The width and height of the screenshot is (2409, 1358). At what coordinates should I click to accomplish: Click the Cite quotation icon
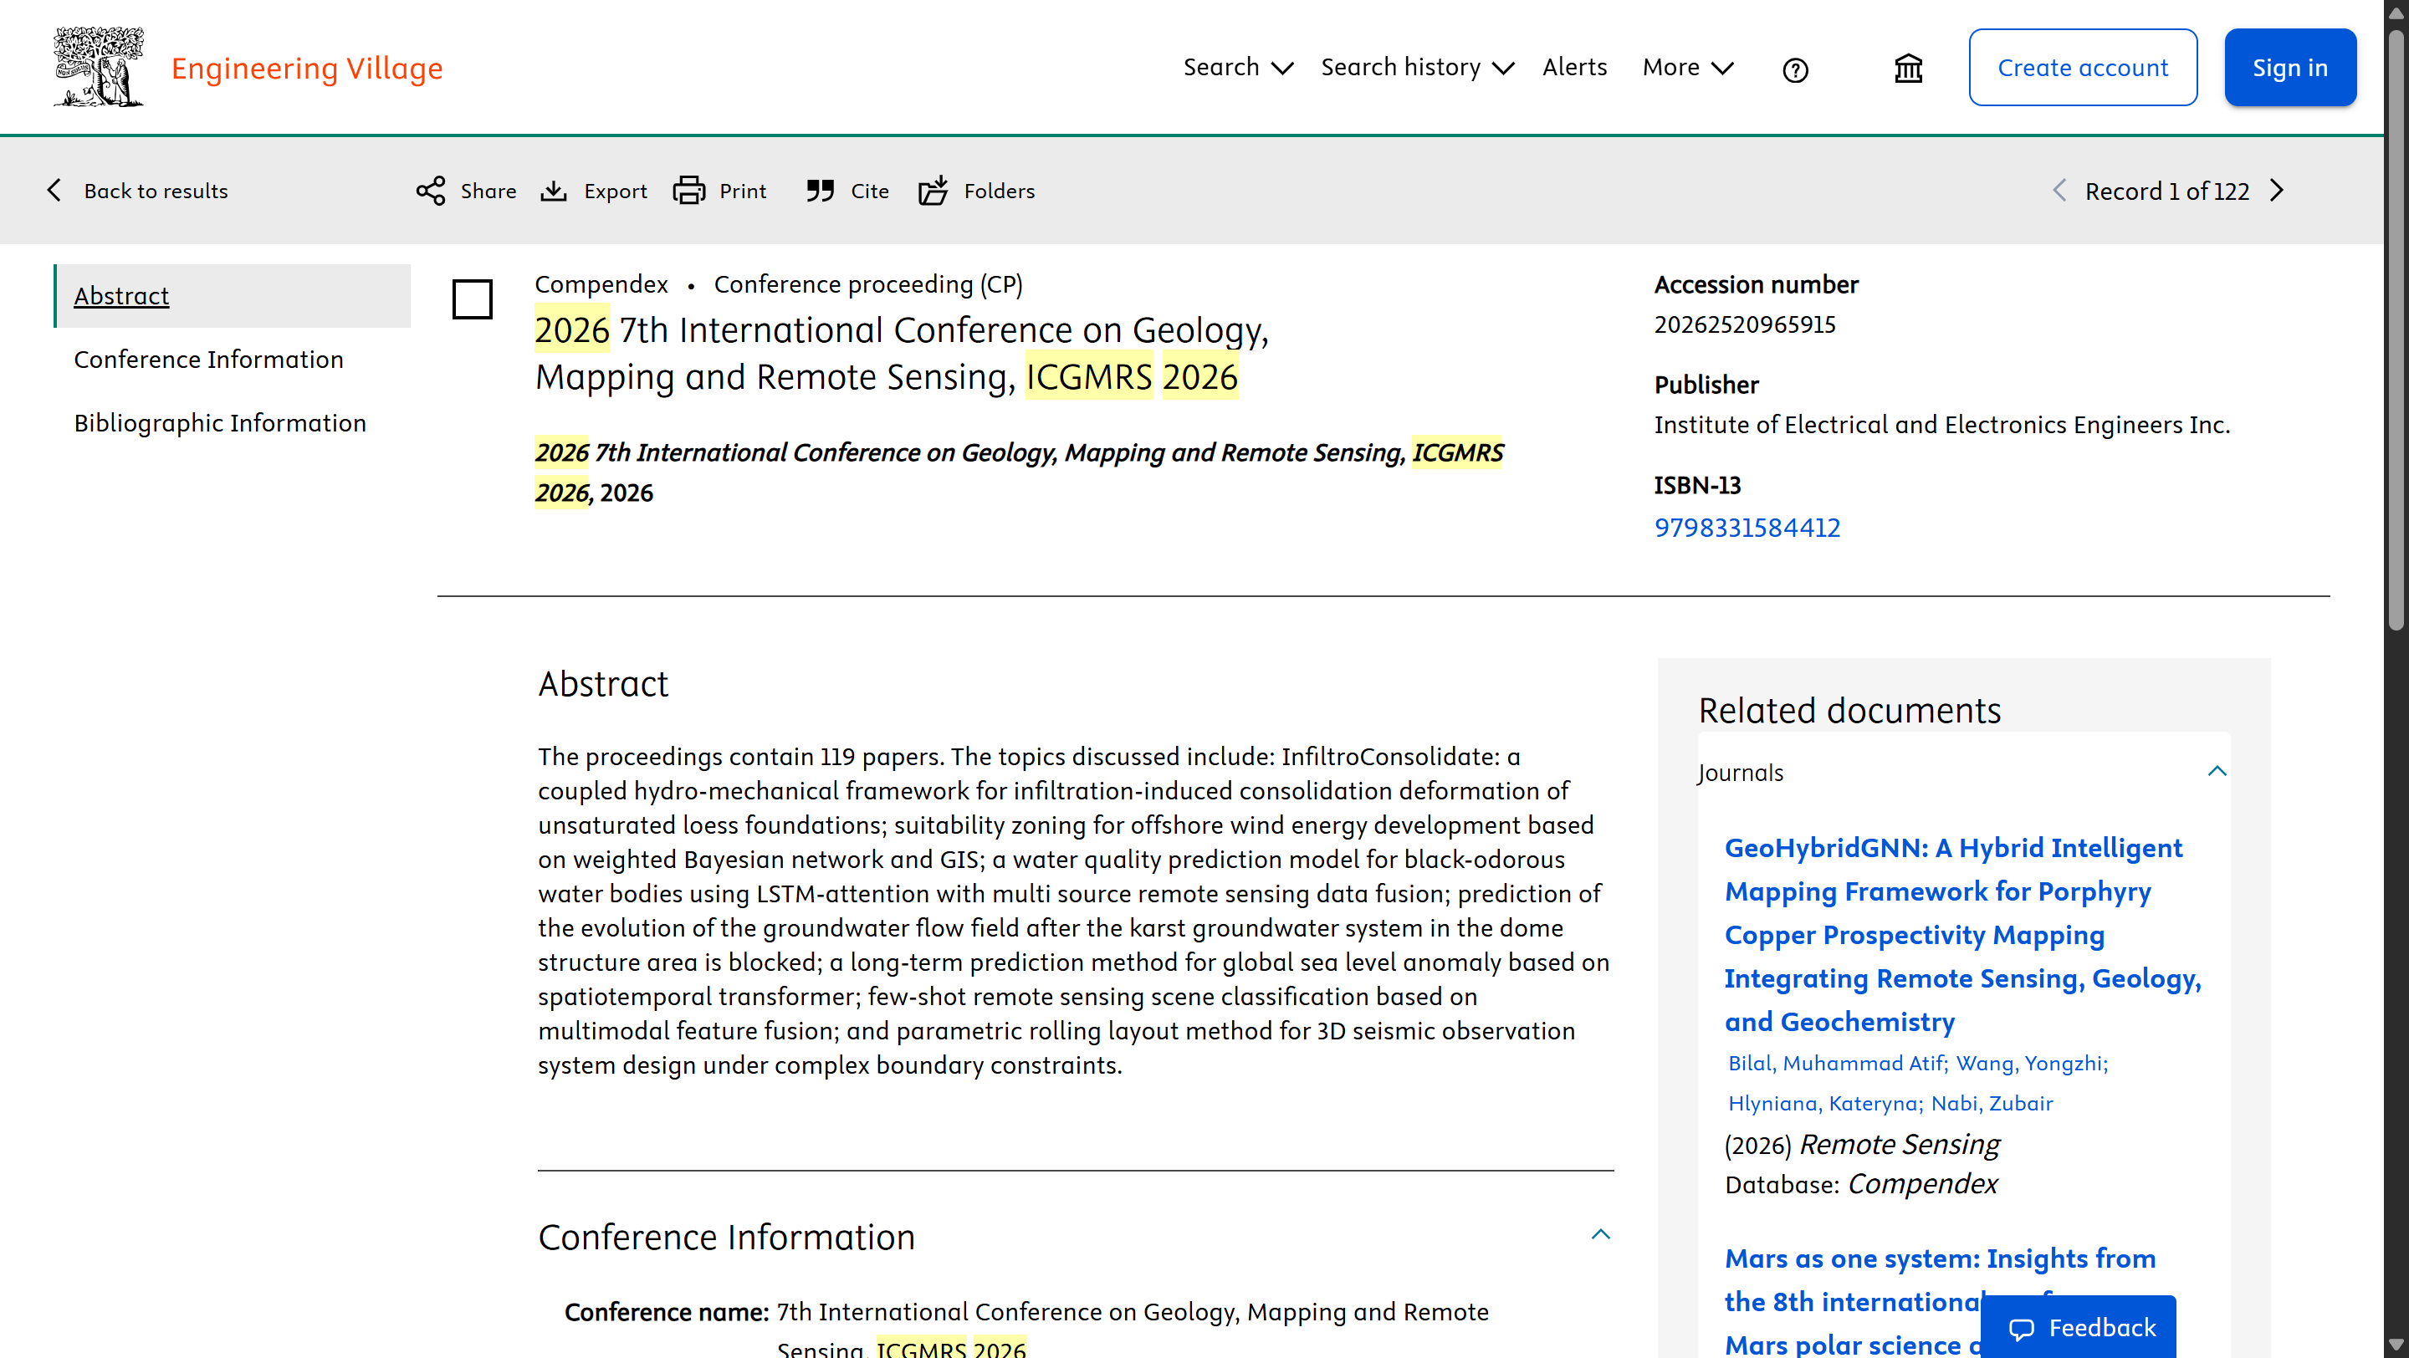[x=820, y=191]
